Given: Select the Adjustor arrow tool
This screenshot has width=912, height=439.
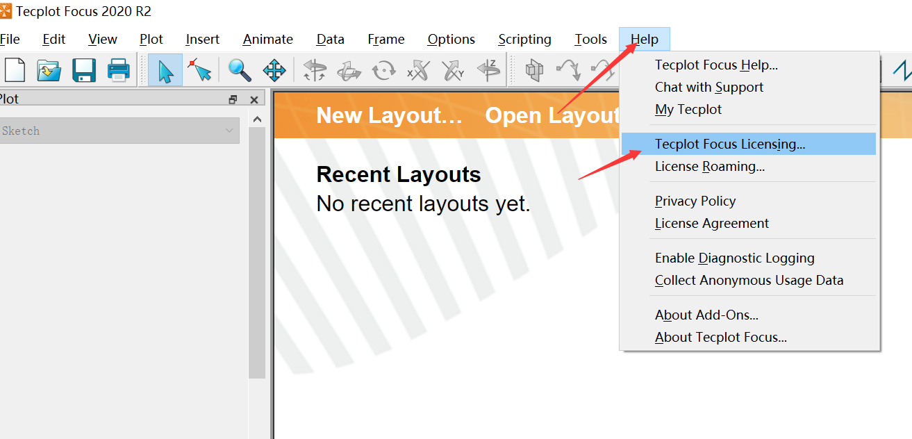Looking at the screenshot, I should (200, 70).
